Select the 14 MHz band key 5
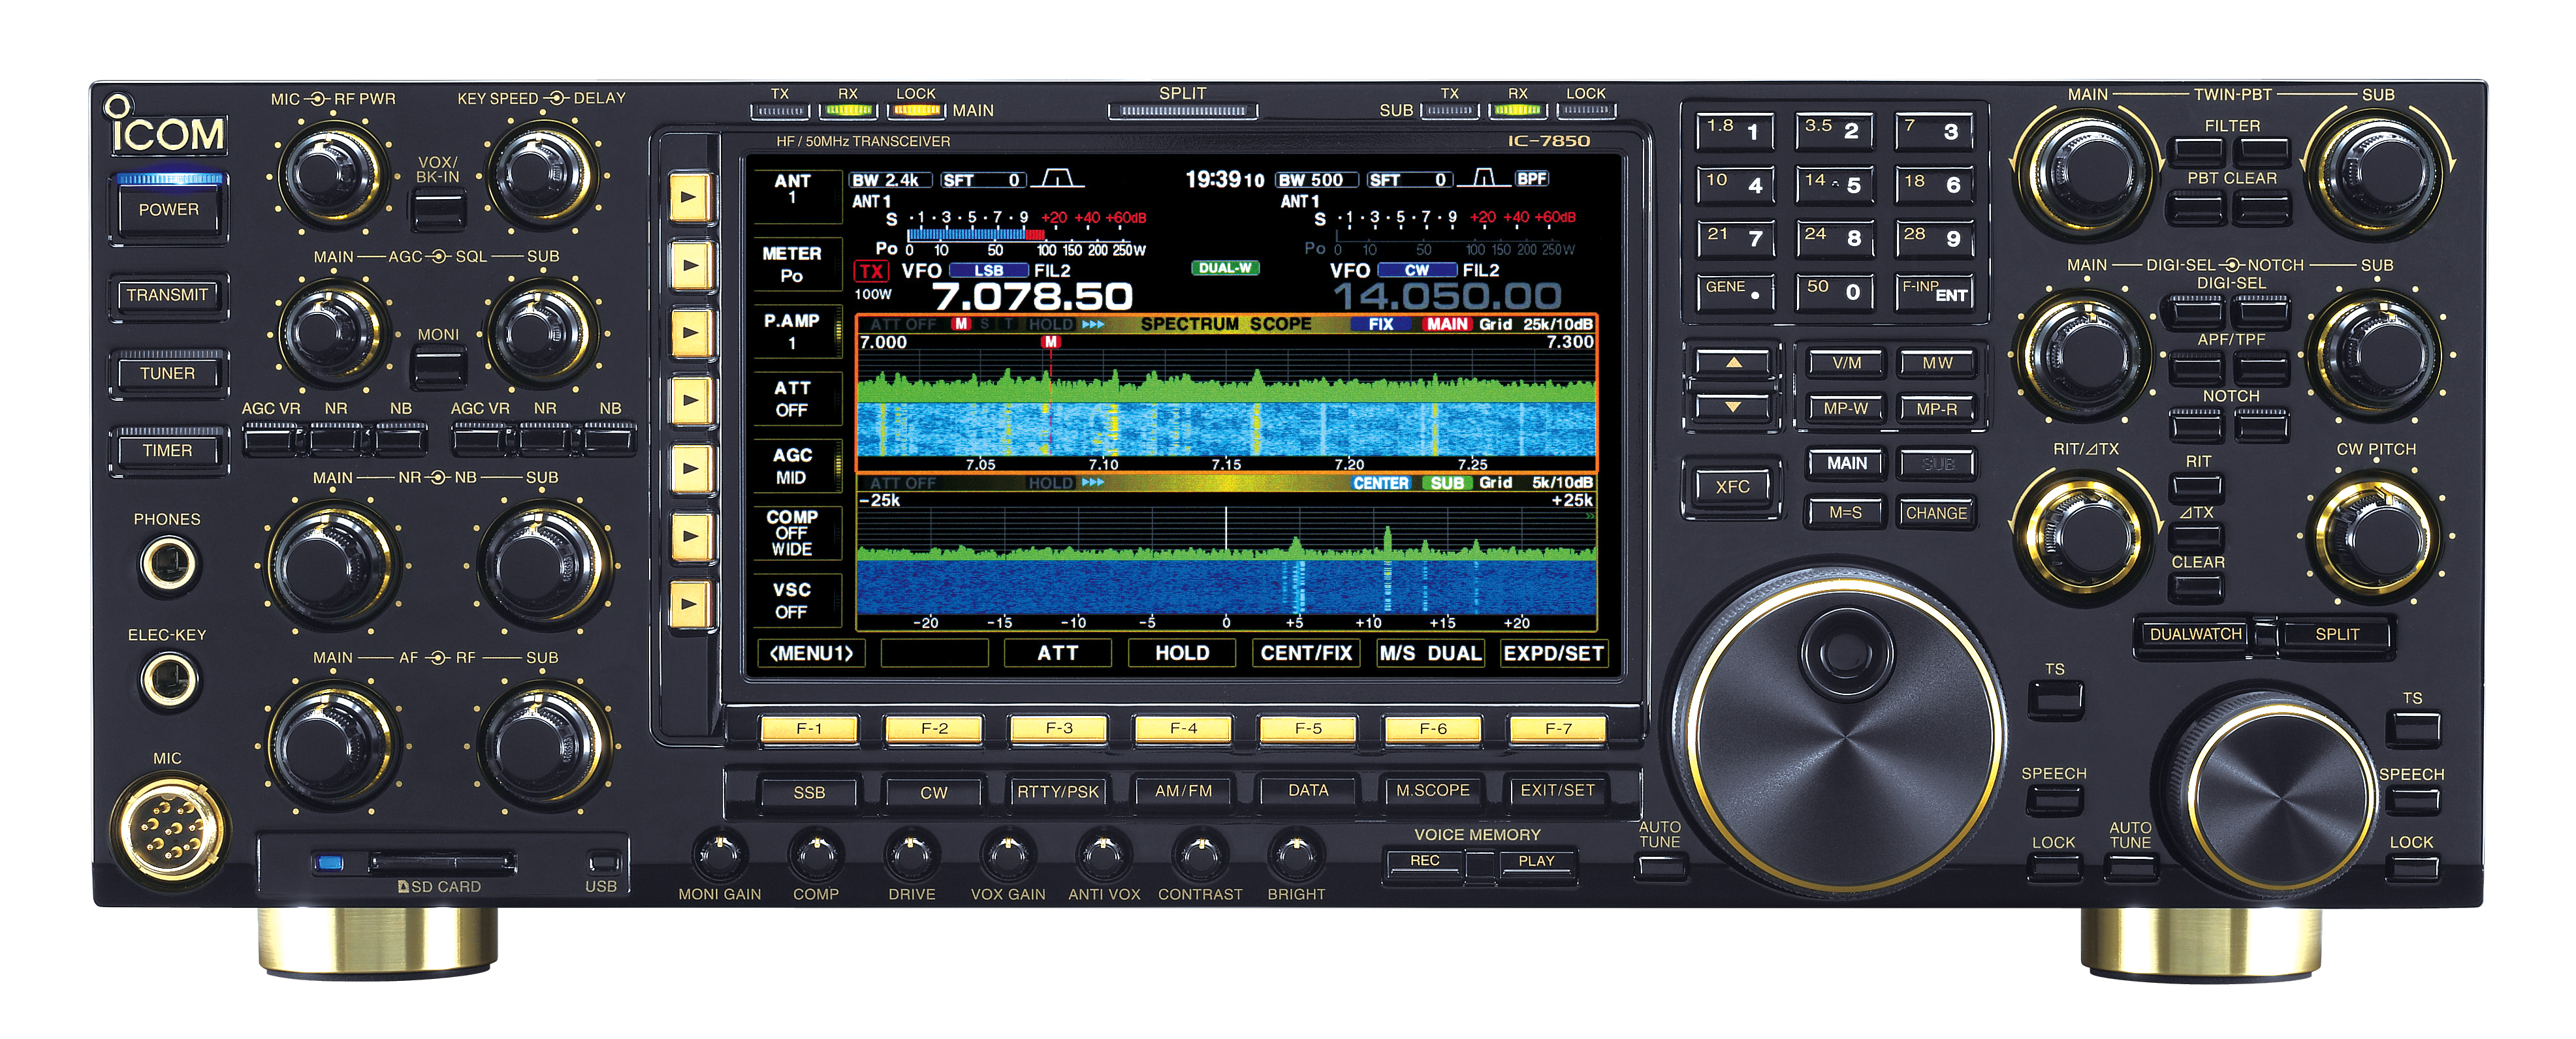This screenshot has width=2576, height=1039. [x=1834, y=185]
